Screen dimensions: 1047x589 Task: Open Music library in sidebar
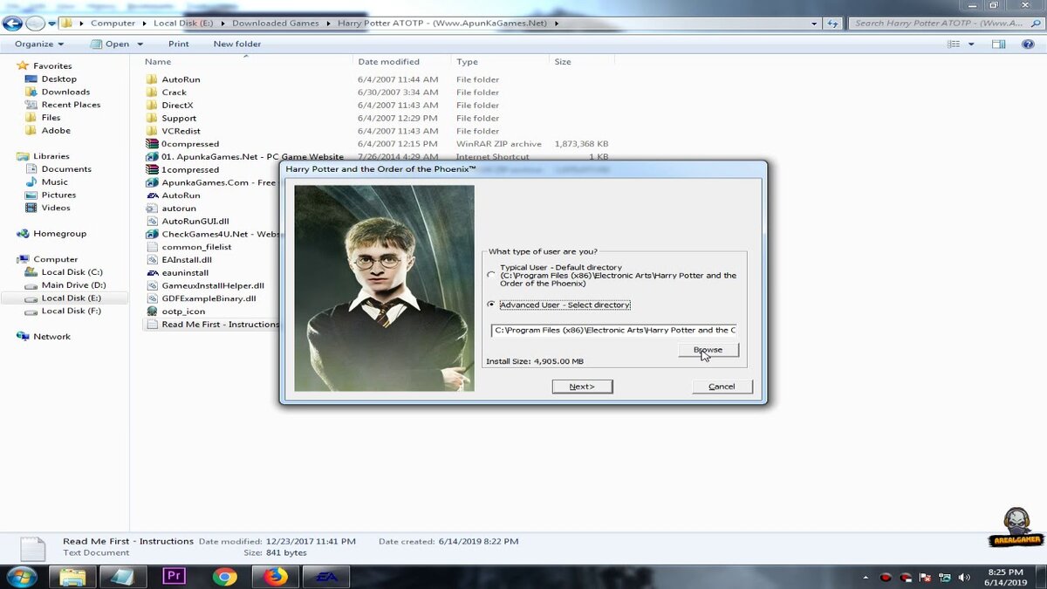click(54, 182)
